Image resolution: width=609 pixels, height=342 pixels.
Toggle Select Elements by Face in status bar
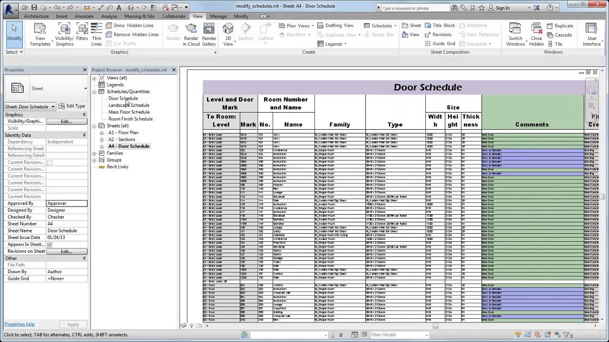click(x=548, y=335)
